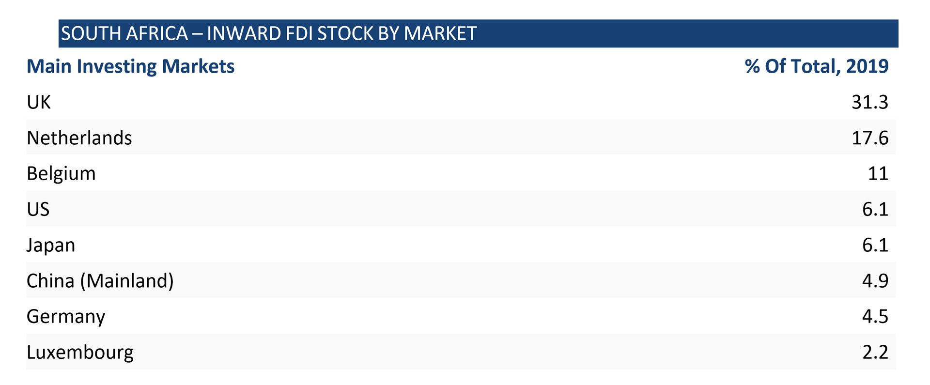930x385 pixels.
Task: Click the Germany country name
Action: [x=66, y=316]
